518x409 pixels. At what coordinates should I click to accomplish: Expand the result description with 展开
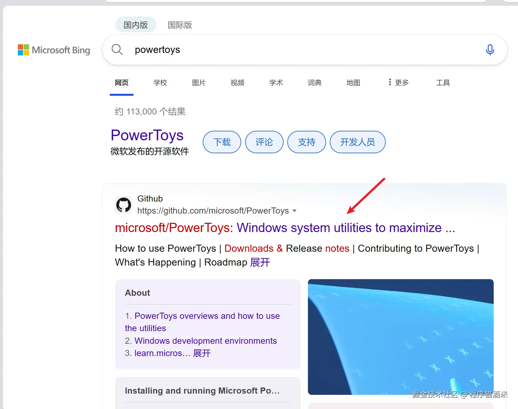(260, 263)
